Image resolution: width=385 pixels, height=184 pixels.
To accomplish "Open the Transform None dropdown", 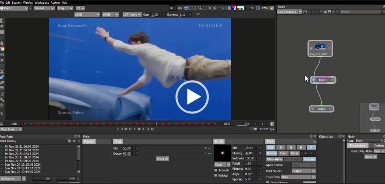I will click(x=298, y=177).
